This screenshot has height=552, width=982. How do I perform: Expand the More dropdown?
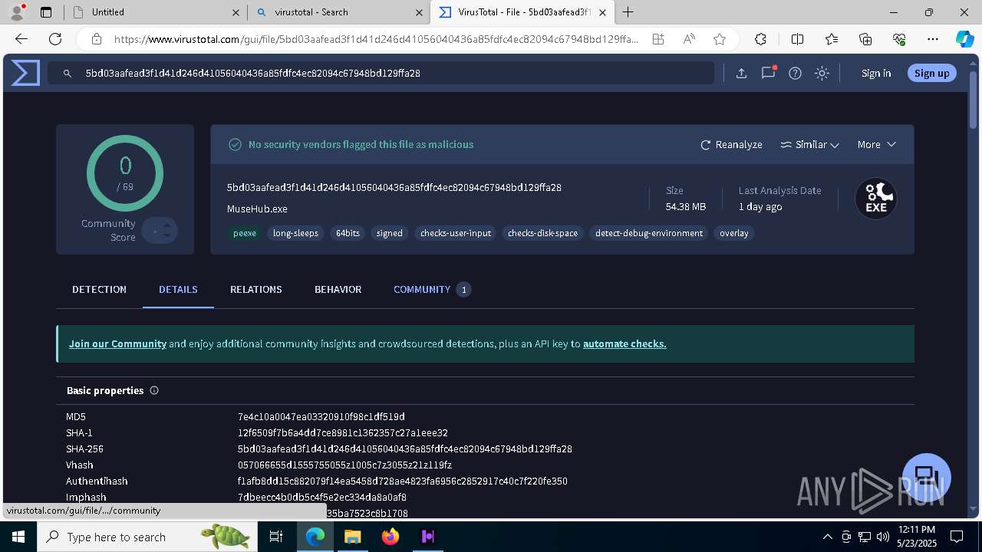pyautogui.click(x=876, y=144)
